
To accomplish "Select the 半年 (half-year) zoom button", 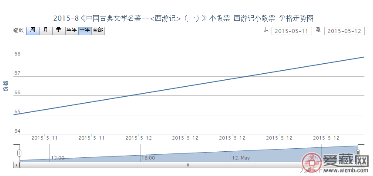I will 72,31.
